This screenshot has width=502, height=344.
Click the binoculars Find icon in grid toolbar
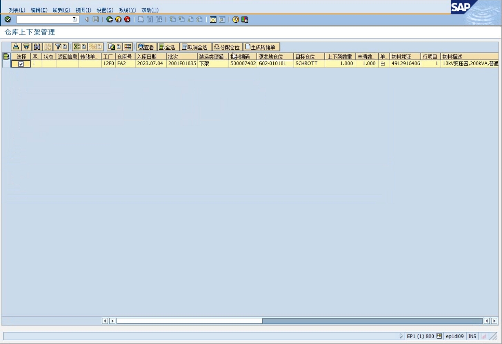[x=37, y=47]
